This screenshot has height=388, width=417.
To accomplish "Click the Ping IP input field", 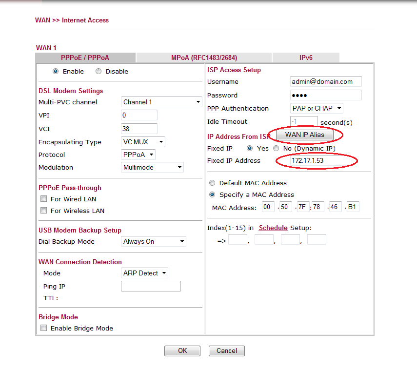I will point(151,286).
